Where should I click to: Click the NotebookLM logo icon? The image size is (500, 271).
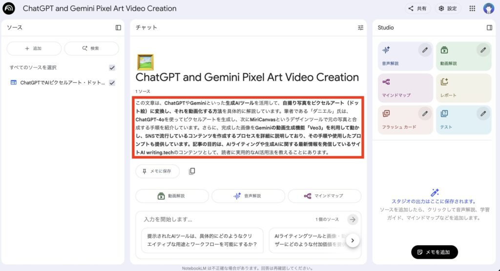(x=9, y=8)
